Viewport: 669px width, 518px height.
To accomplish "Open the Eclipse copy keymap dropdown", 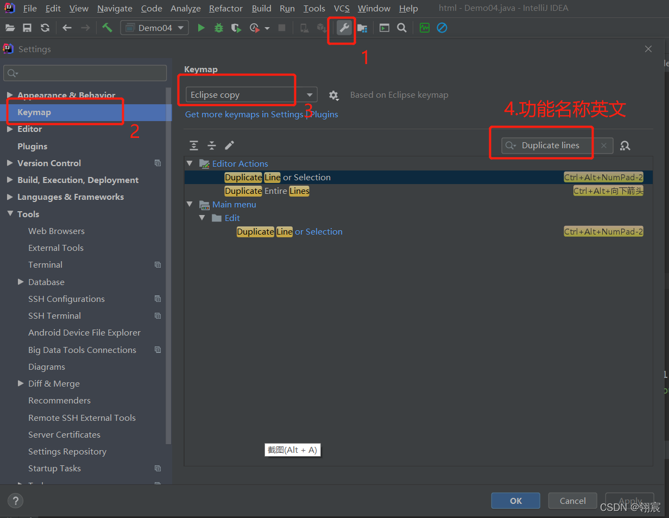I will (251, 94).
